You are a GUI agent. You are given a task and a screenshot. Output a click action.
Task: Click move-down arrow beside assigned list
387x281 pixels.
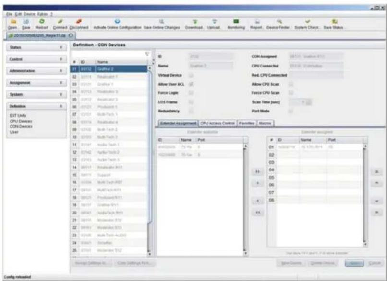[376, 201]
